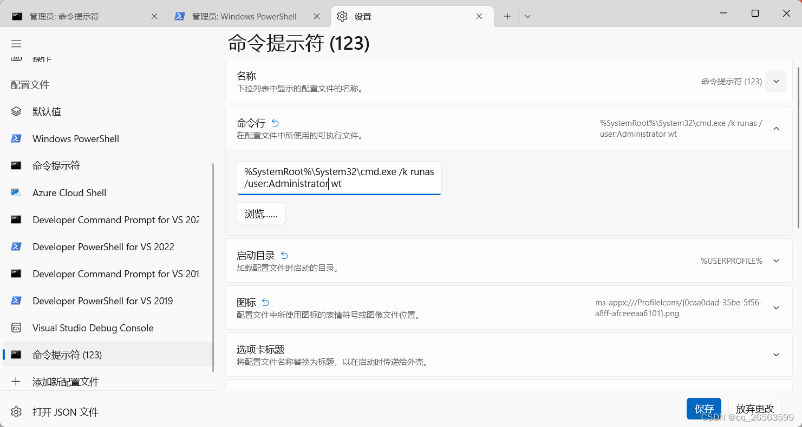Image resolution: width=802 pixels, height=427 pixels.
Task: Close the 管理员: Windows PowerShell tab
Action: 317,16
